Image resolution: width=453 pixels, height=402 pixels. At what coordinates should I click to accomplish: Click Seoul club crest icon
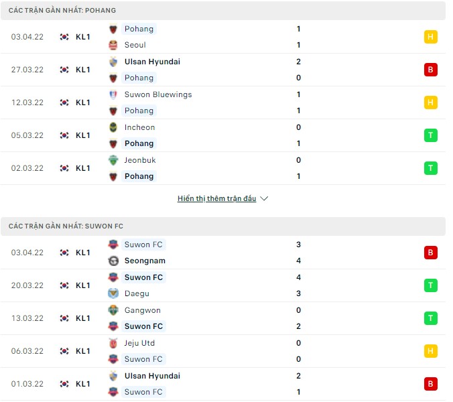tap(113, 45)
